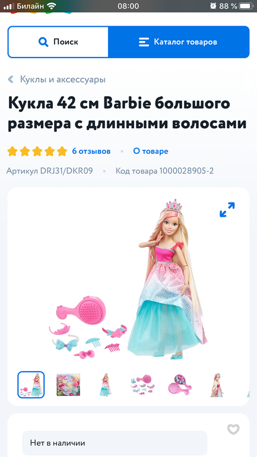Select the first doll-with-accessories thumbnail
The width and height of the screenshot is (257, 457).
[x=31, y=385]
